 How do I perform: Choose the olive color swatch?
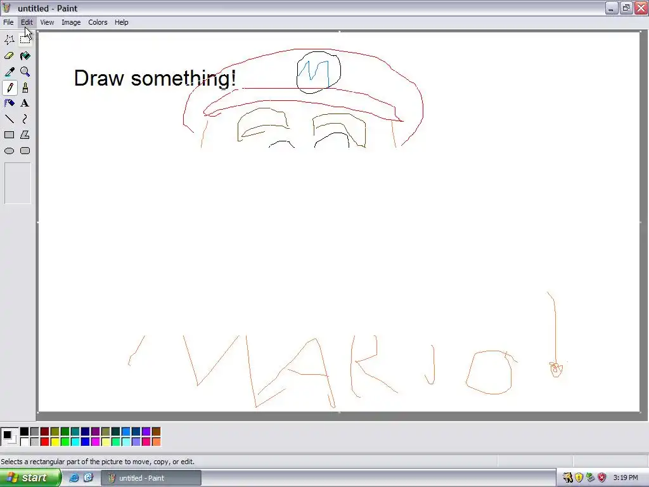click(x=55, y=432)
